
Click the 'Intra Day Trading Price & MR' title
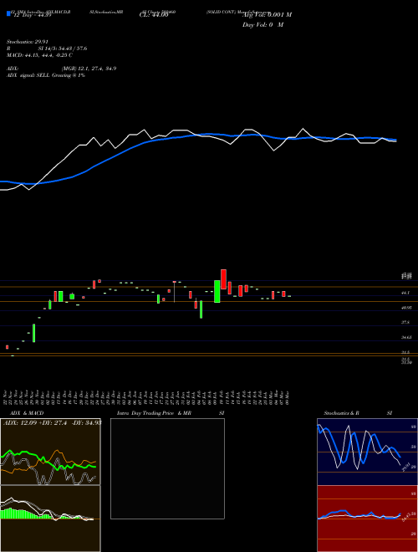coord(154,413)
